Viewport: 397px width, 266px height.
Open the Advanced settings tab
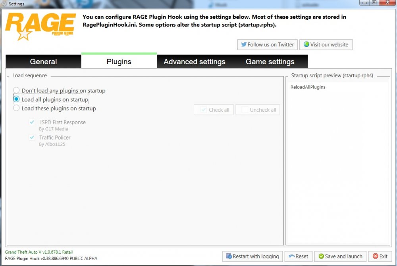(194, 61)
